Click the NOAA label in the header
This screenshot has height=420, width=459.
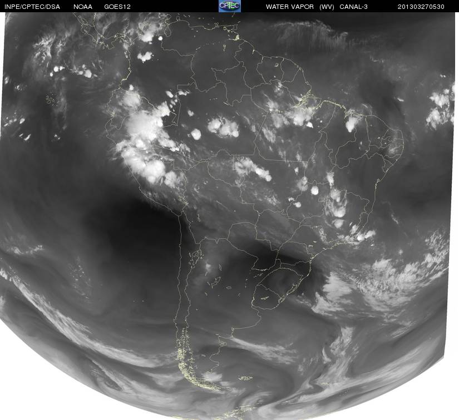(83, 7)
